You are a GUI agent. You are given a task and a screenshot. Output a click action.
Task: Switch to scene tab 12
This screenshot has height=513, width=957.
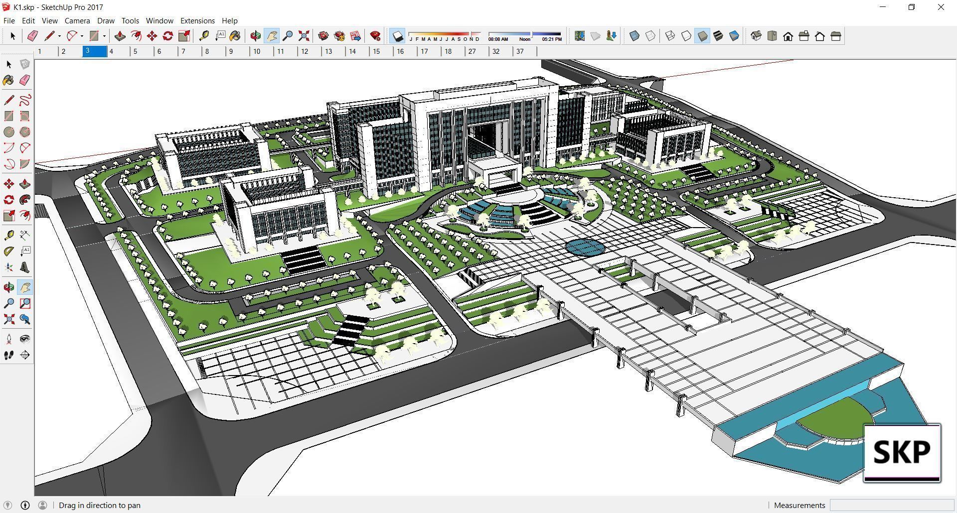(x=310, y=51)
